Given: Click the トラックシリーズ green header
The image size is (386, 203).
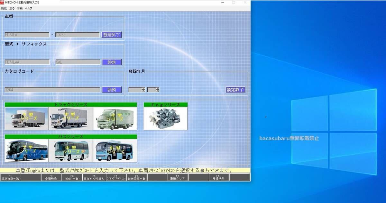Looking at the screenshot, I should tap(71, 104).
